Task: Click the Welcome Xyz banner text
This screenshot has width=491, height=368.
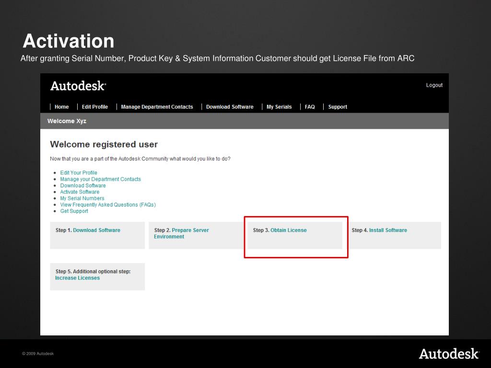Action: coord(67,121)
